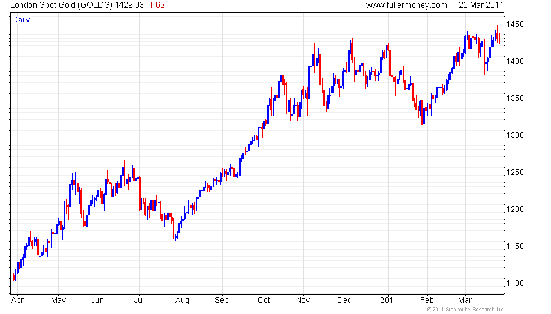Click the 1300 price axis label
The width and height of the screenshot is (551, 314).
point(515,135)
